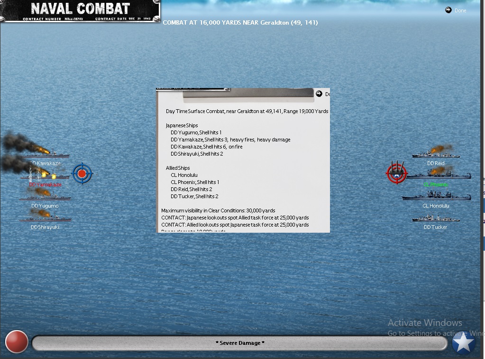The width and height of the screenshot is (485, 359).
Task: Click the 'DD Kawakaze' ship label
Action: tap(45, 163)
